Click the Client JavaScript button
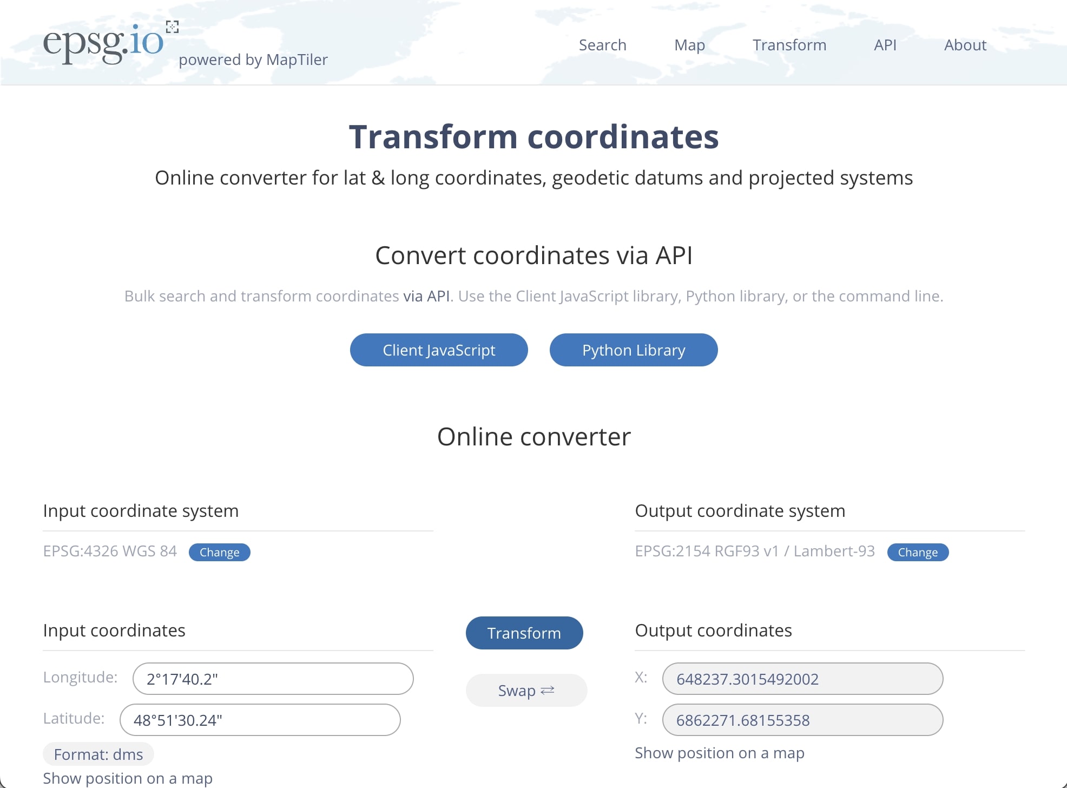 pyautogui.click(x=438, y=350)
